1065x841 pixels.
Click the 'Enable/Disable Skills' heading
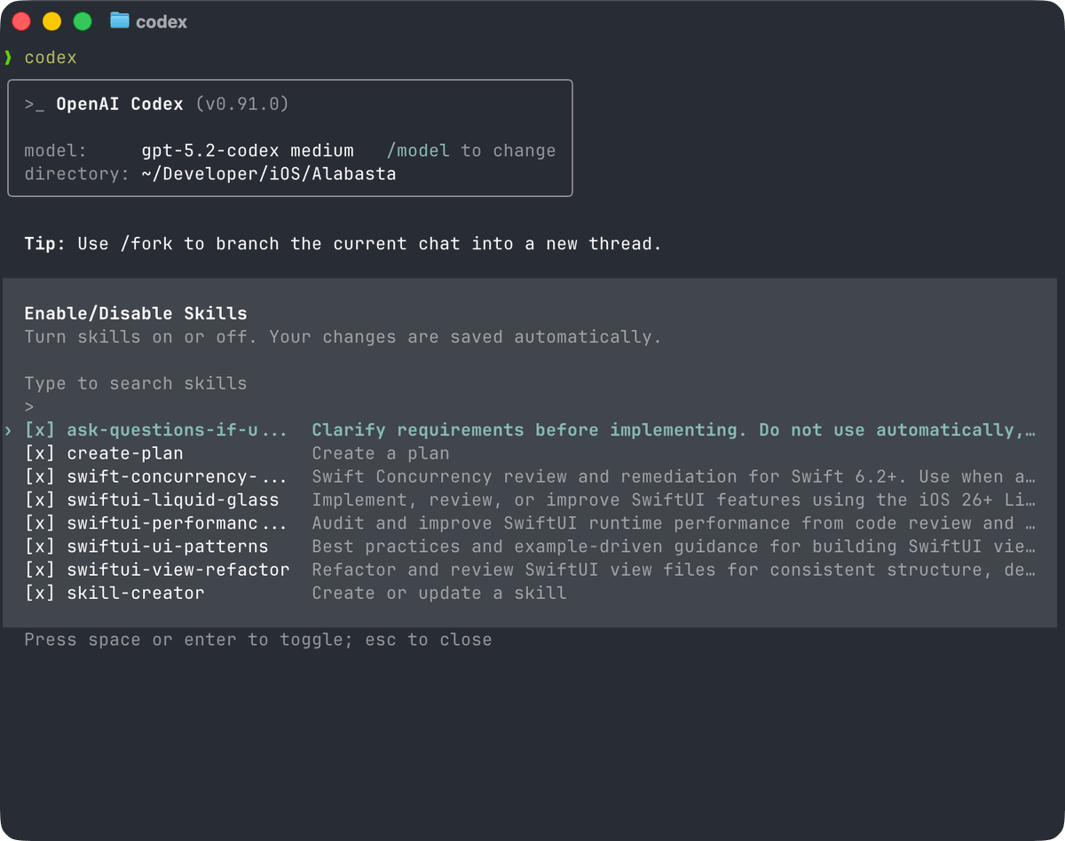point(136,313)
